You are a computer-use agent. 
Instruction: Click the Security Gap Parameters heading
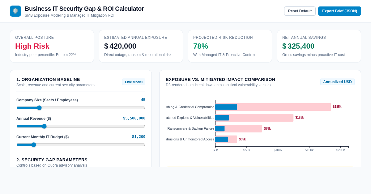52,160
